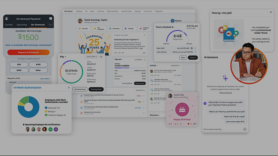Expand the I-9 Work Authorization chevron
278x156 pixels.
68,88
